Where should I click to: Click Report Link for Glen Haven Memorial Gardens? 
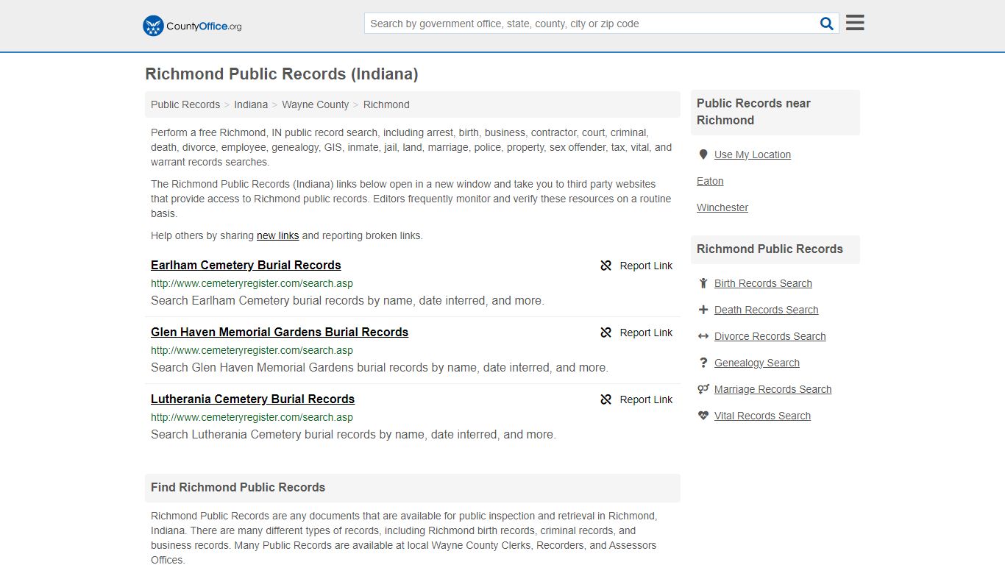click(646, 333)
